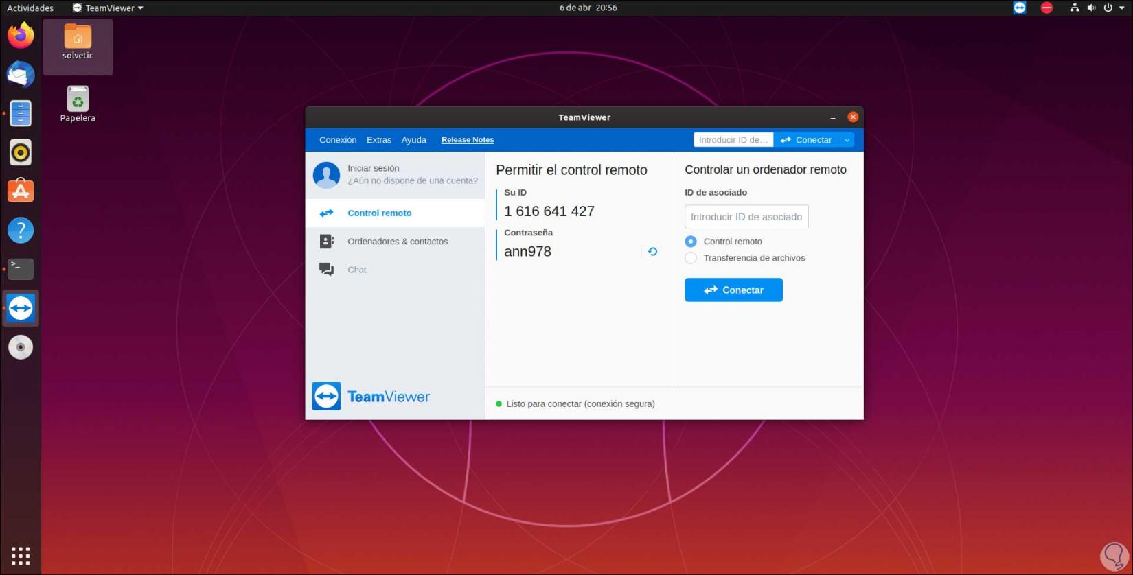Image resolution: width=1133 pixels, height=575 pixels.
Task: Open Actividades overview
Action: coord(30,8)
